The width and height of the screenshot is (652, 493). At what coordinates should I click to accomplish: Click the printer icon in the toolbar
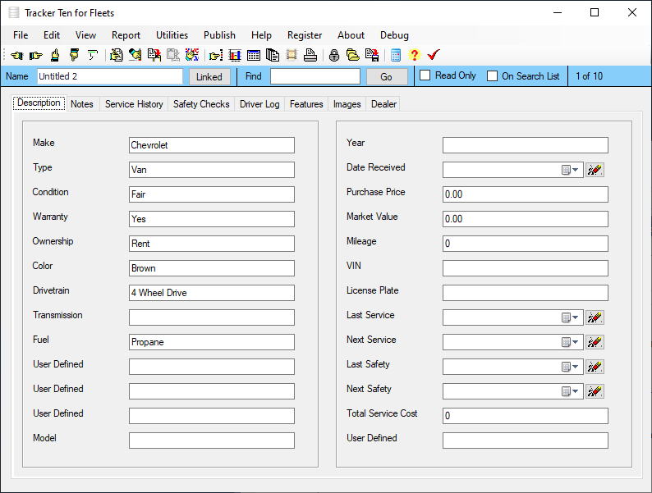(x=310, y=55)
